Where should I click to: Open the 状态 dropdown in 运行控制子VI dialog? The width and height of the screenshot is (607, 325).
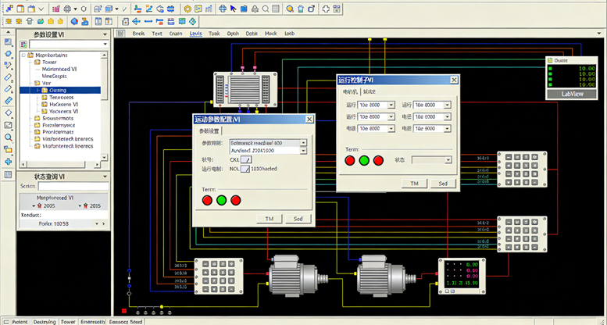click(x=448, y=159)
